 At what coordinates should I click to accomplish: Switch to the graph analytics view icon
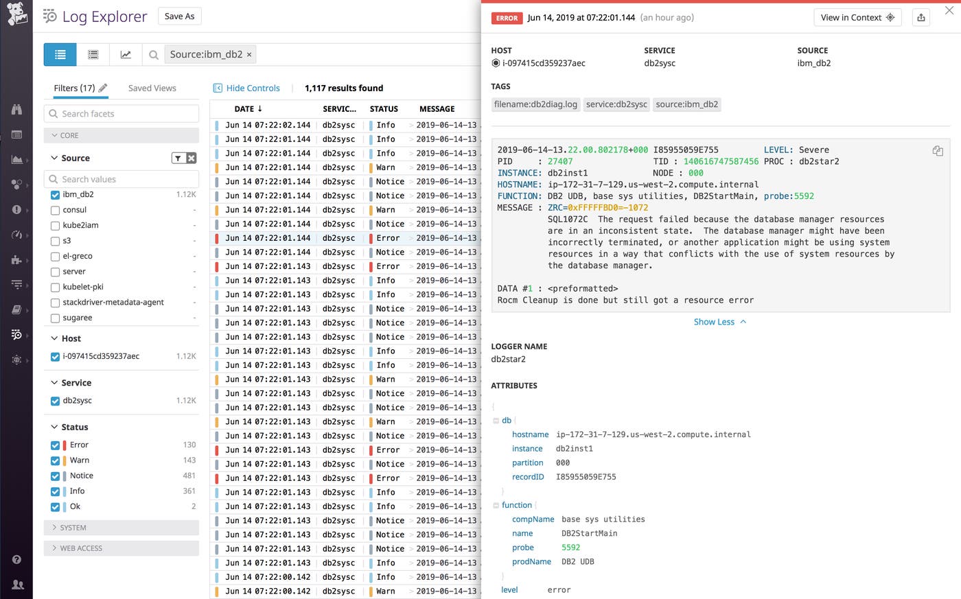pos(126,54)
